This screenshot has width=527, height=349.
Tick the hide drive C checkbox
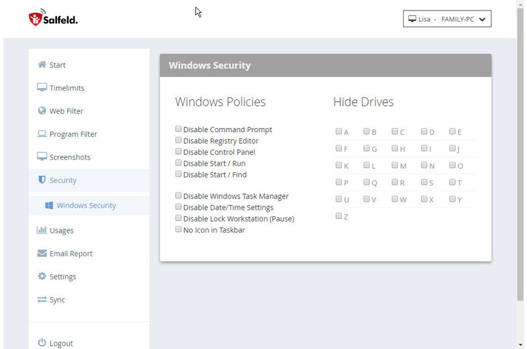coord(395,131)
